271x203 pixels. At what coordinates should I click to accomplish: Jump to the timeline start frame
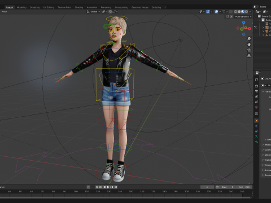tap(97, 187)
